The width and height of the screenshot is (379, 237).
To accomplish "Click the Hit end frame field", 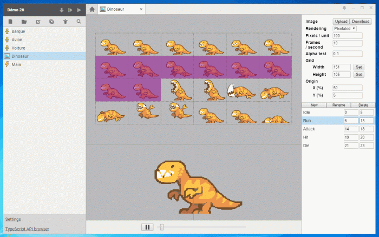I will pos(366,137).
